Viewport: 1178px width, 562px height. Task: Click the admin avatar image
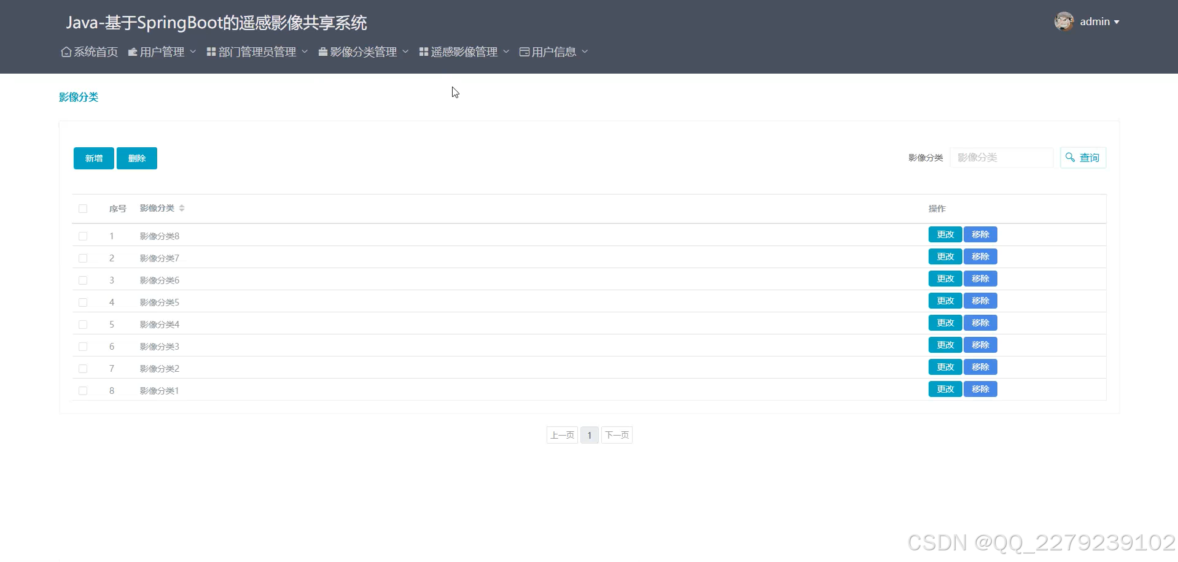click(x=1064, y=21)
